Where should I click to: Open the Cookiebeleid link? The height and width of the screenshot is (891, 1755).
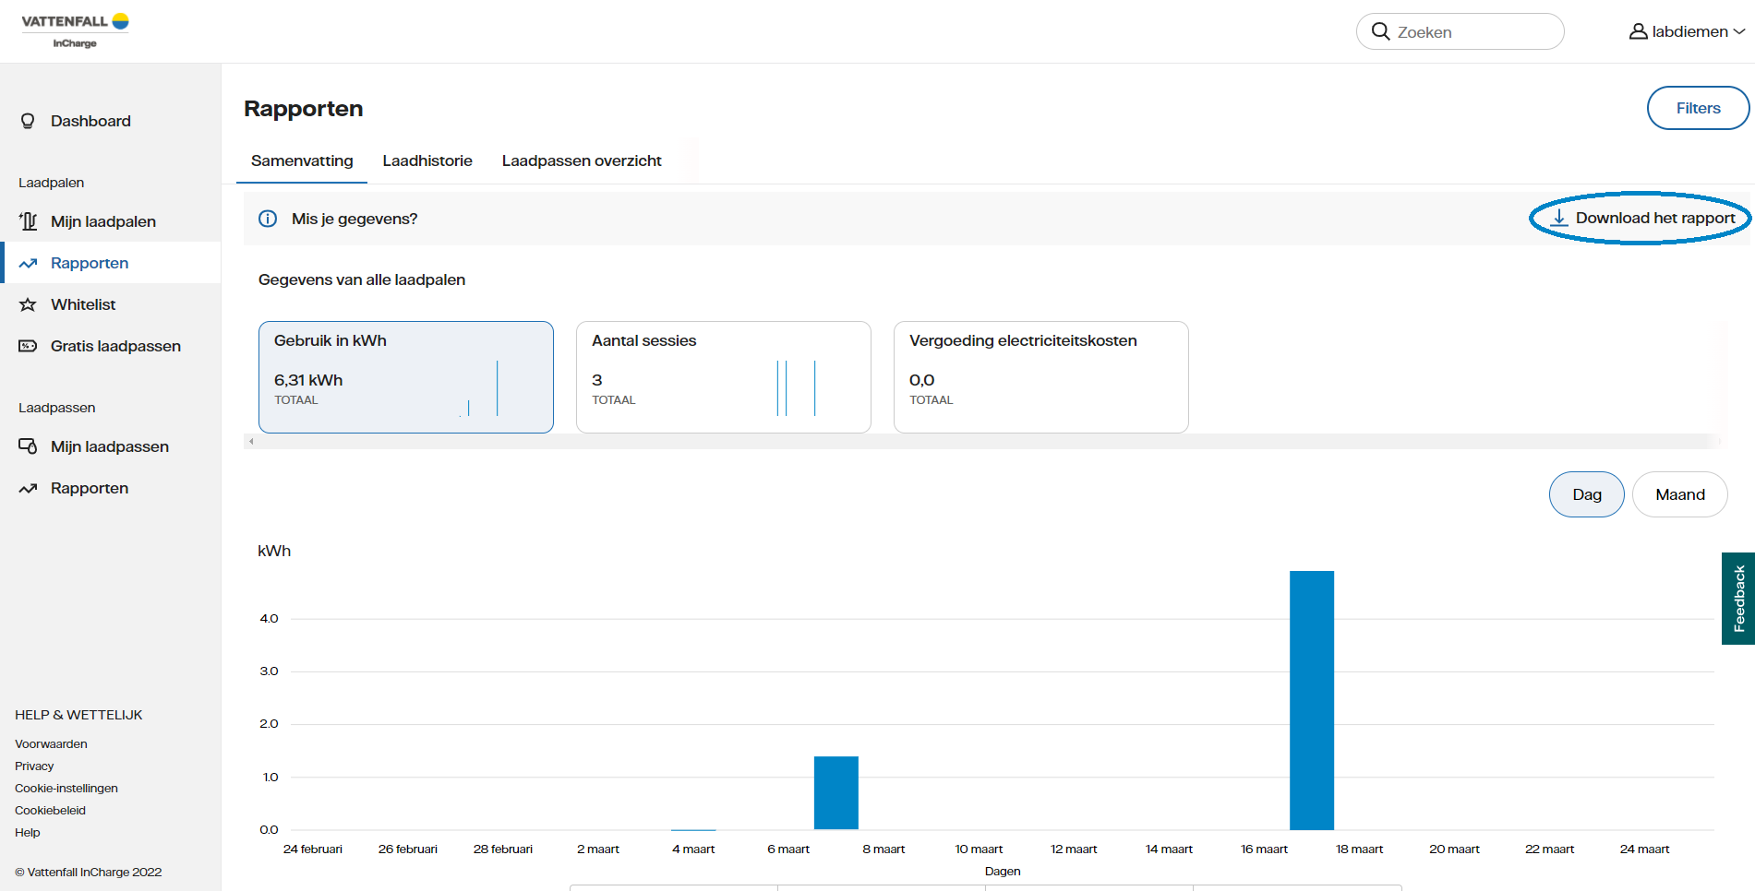[x=50, y=810]
